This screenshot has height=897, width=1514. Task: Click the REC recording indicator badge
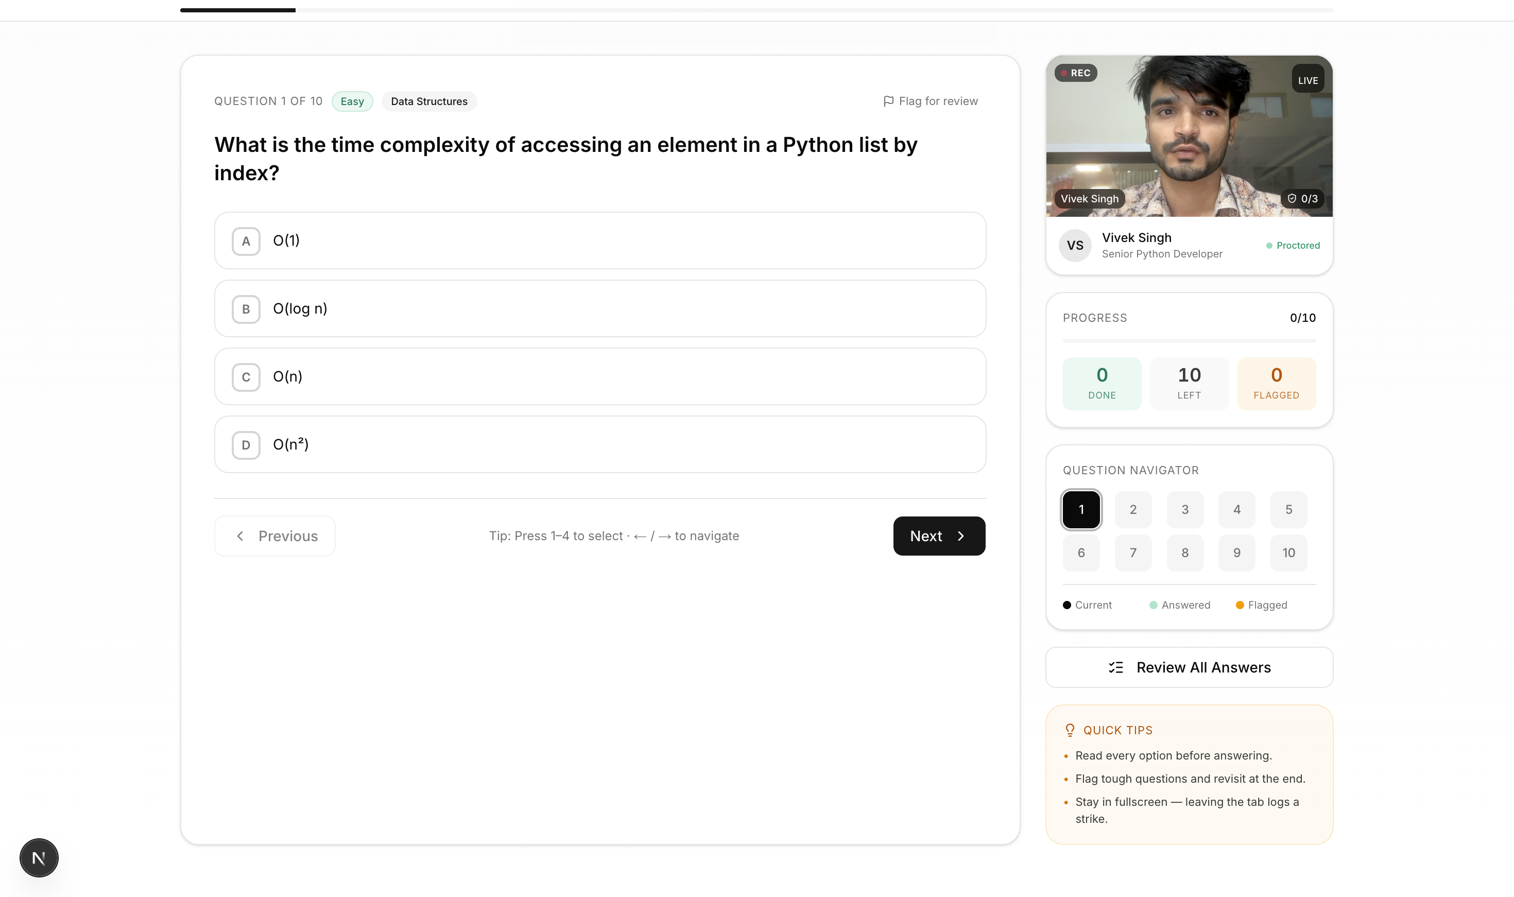click(x=1076, y=73)
